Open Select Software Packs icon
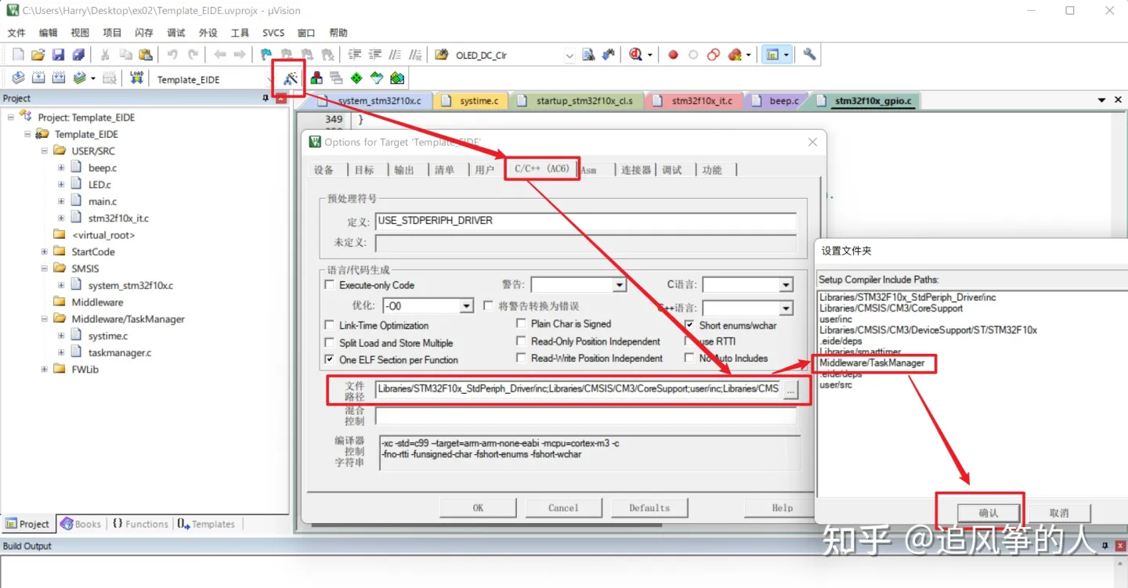The width and height of the screenshot is (1128, 588). (x=377, y=78)
